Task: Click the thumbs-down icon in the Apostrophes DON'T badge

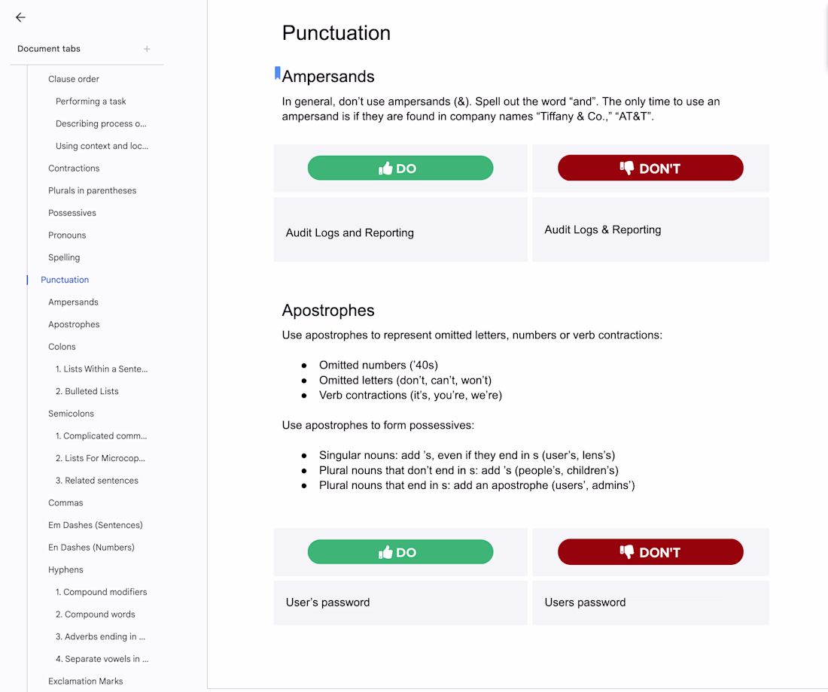Action: click(x=627, y=552)
